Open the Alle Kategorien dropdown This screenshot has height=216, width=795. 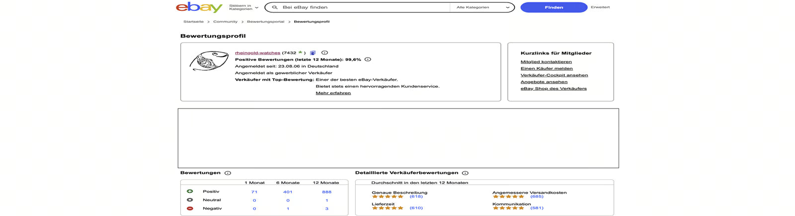click(x=482, y=7)
